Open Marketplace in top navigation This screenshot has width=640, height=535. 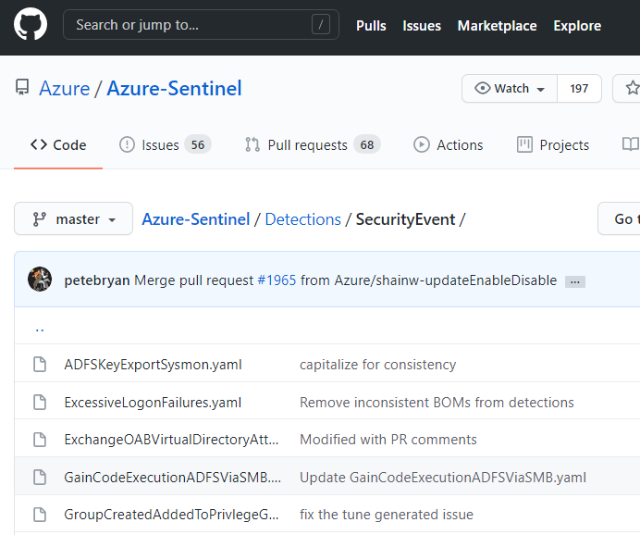[x=497, y=26]
